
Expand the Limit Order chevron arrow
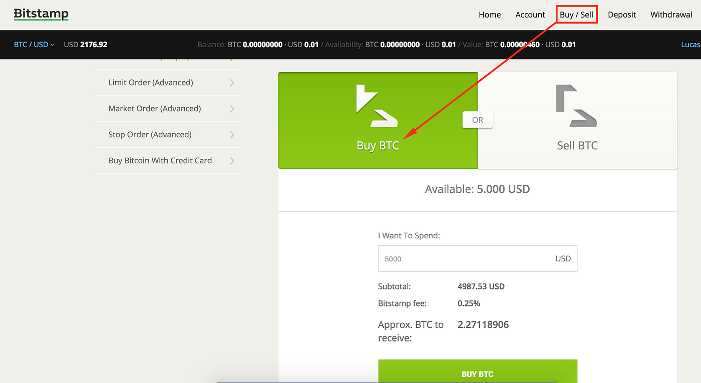click(232, 83)
